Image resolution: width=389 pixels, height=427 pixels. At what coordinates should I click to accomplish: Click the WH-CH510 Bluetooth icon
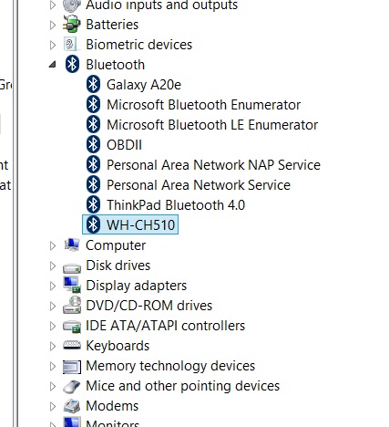(x=93, y=225)
